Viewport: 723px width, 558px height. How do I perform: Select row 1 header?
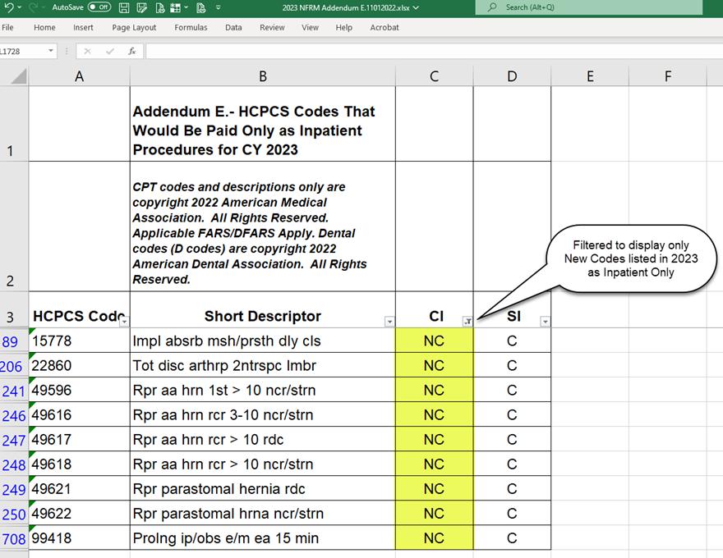tap(14, 123)
